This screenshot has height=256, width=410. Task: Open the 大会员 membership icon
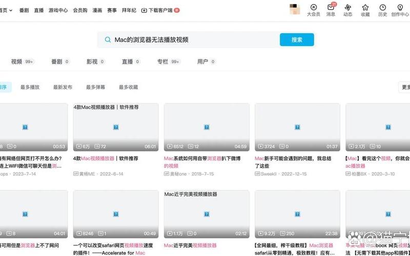[313, 7]
